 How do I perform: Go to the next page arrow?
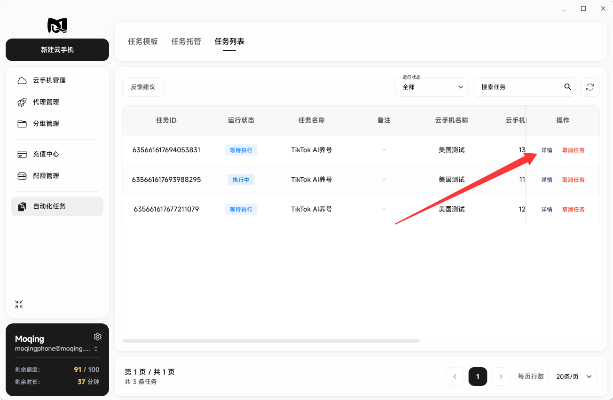point(501,376)
